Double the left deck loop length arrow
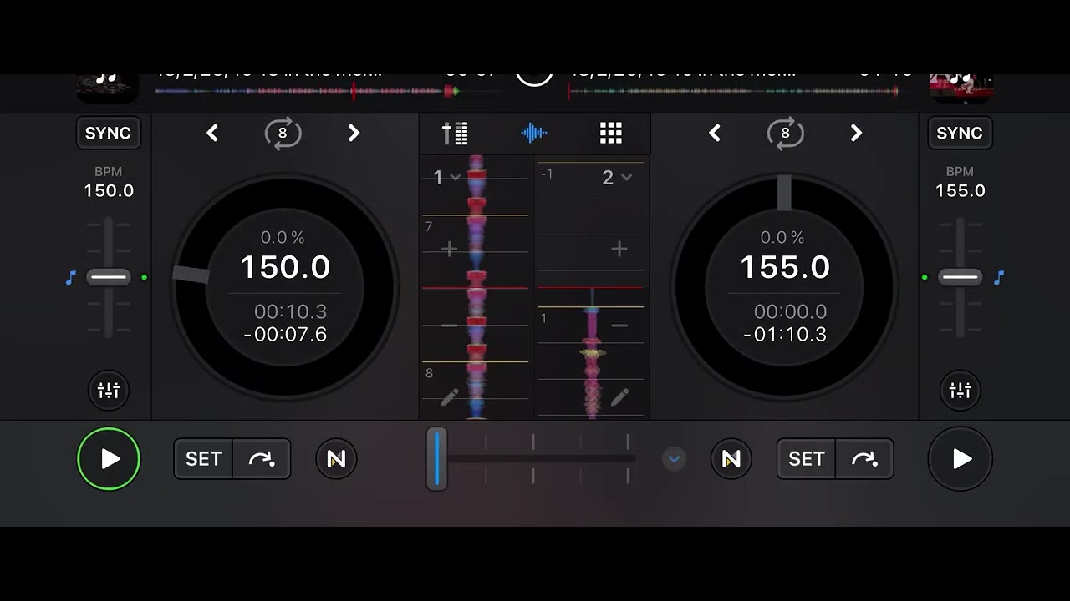The height and width of the screenshot is (601, 1070). click(x=354, y=133)
